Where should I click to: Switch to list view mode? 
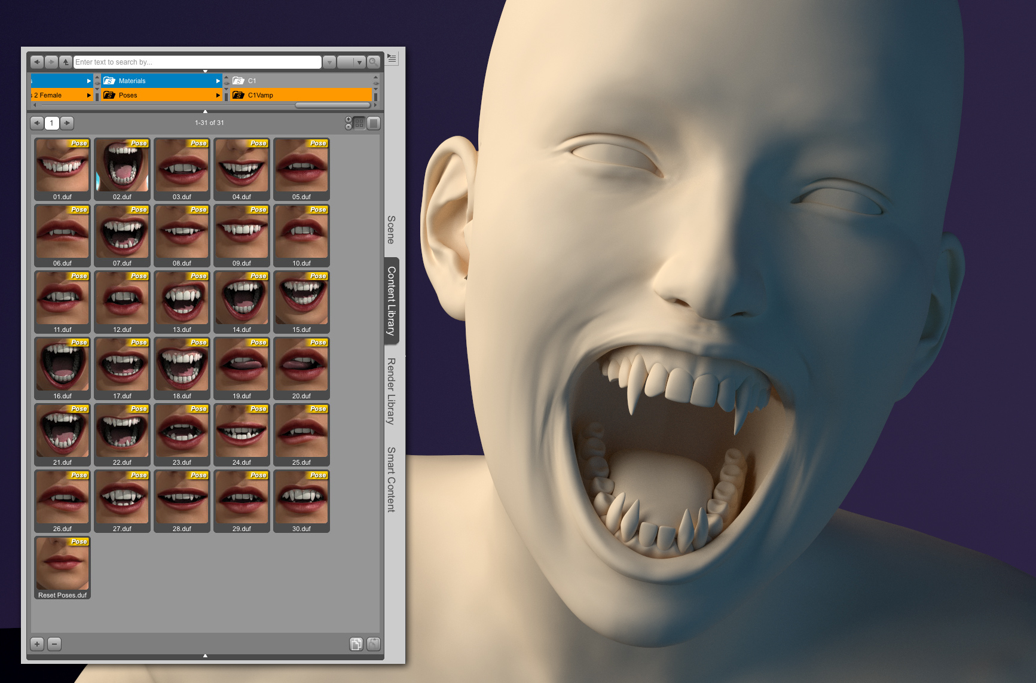tap(374, 123)
